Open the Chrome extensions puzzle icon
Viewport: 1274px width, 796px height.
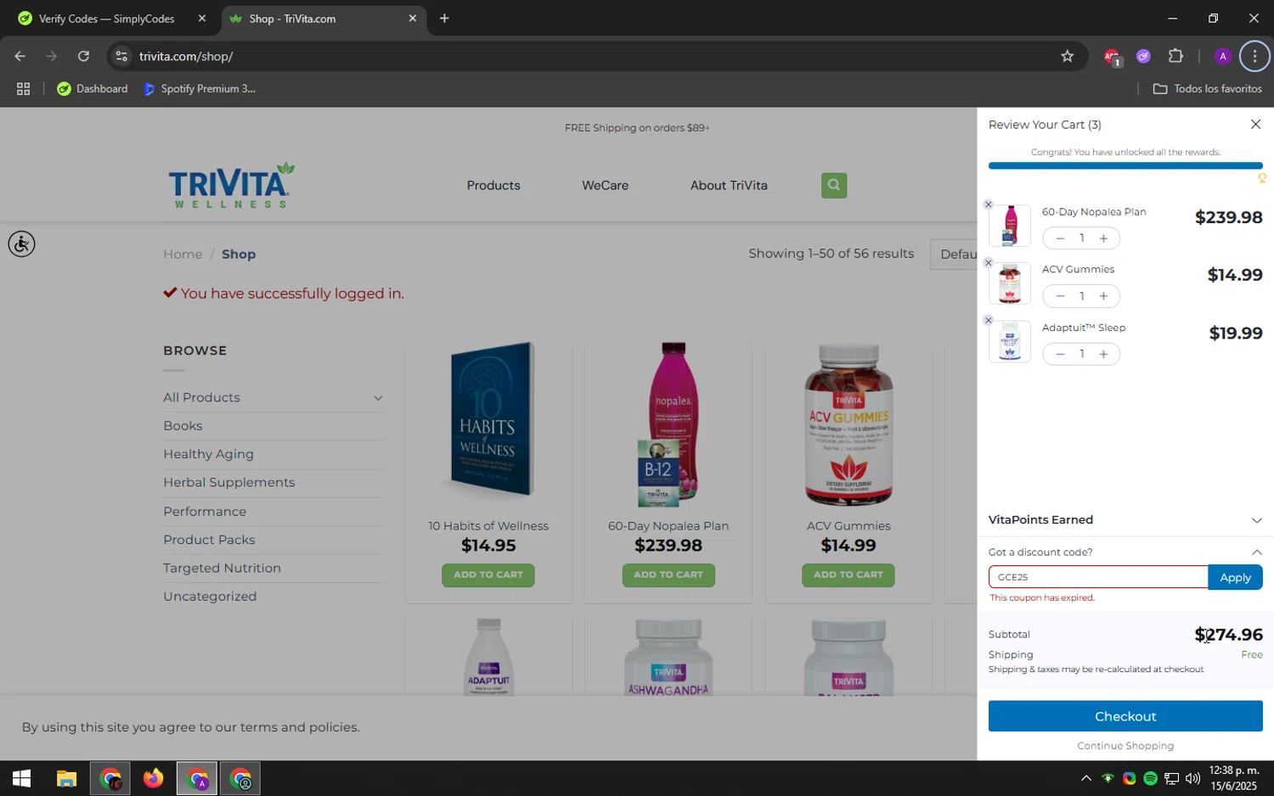click(x=1175, y=56)
